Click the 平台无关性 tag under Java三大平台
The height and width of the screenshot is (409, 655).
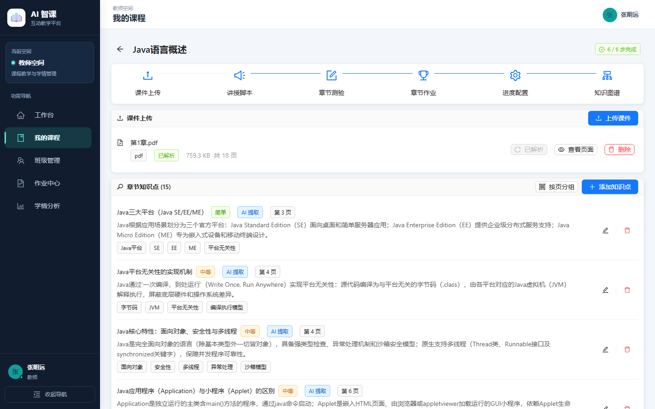click(222, 248)
